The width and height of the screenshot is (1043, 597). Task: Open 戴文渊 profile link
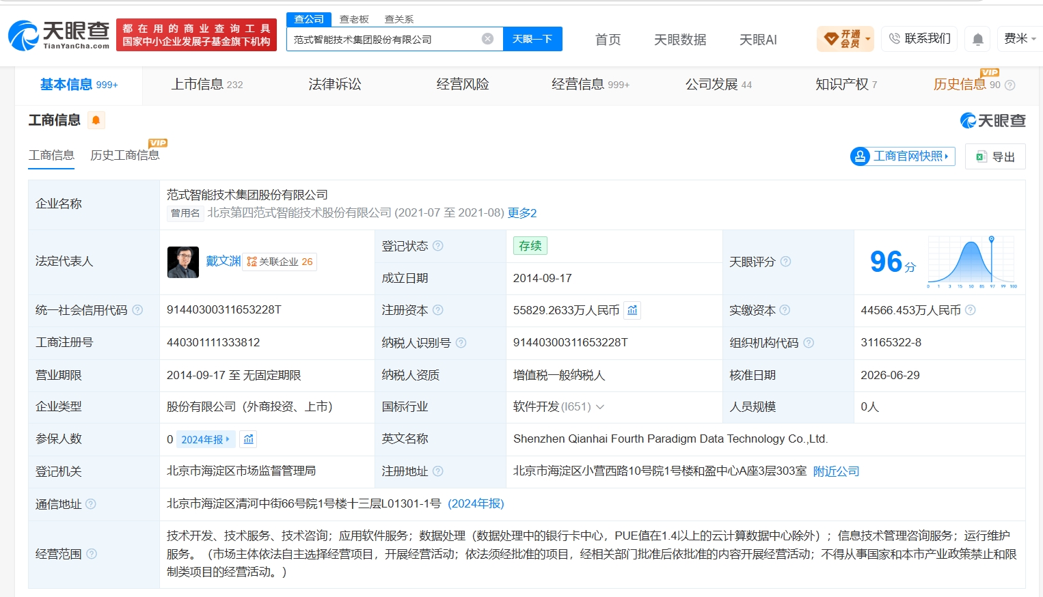223,262
